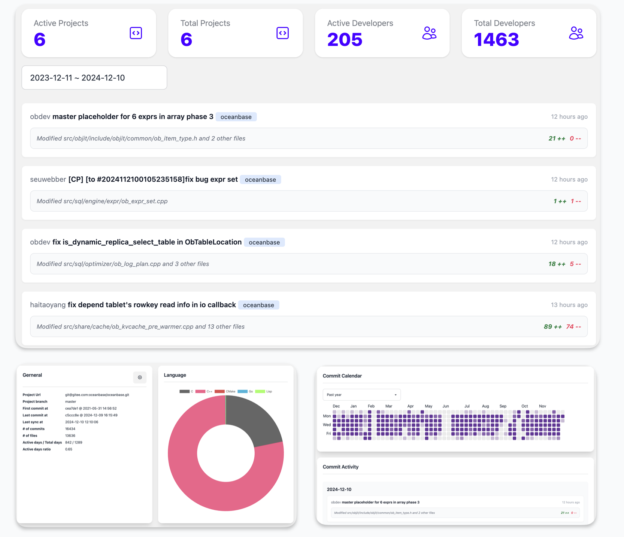Viewport: 624px width, 537px height.
Task: Click the Commit Activity date 2024-12-10
Action: click(339, 489)
